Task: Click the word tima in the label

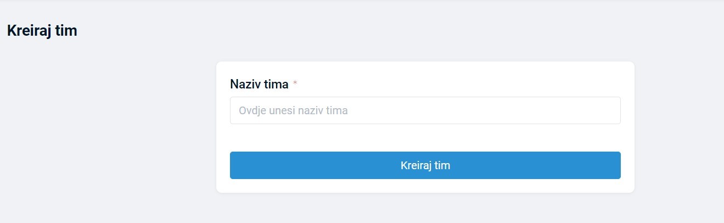Action: click(x=276, y=84)
